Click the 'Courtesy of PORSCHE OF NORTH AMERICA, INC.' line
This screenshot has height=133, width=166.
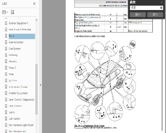[96, 128]
